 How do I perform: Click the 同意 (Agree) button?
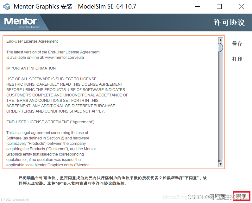241,196
